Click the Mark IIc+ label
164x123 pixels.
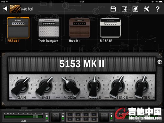[x=74, y=41]
